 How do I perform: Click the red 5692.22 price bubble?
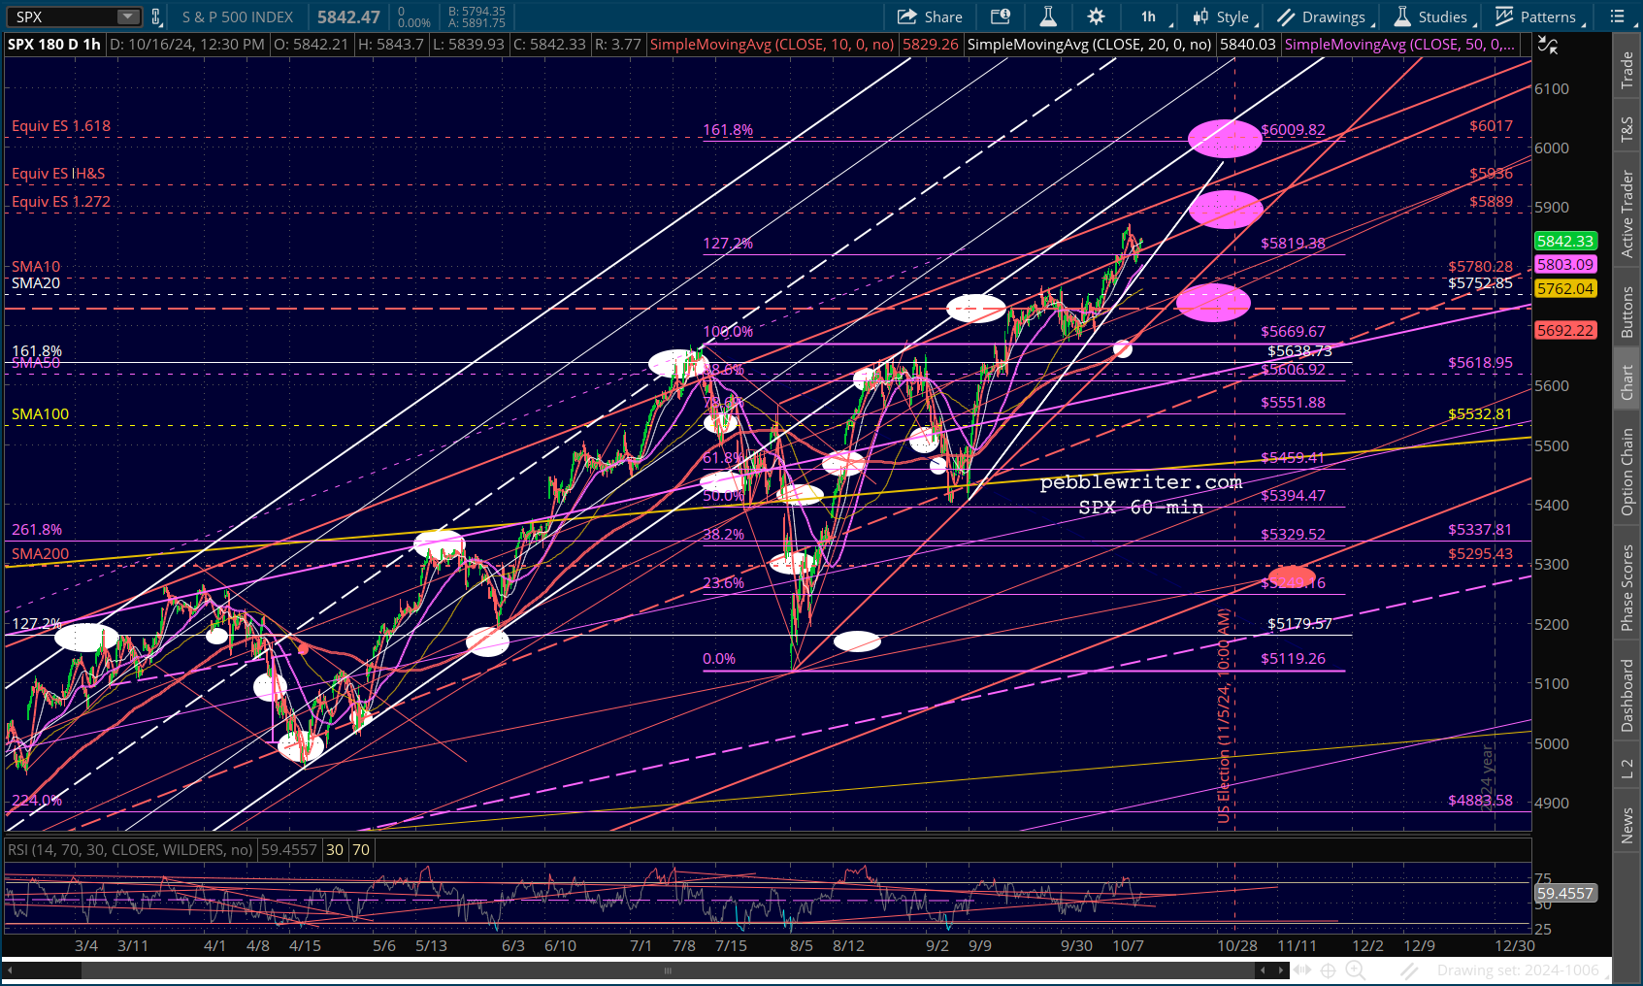pyautogui.click(x=1565, y=331)
